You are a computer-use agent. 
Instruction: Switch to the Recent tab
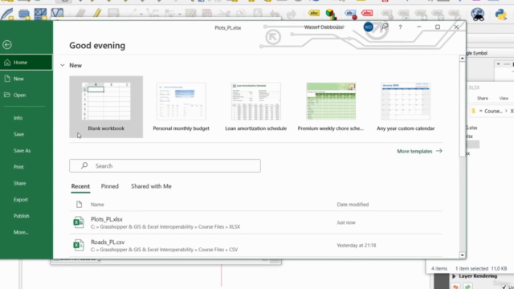pos(80,186)
